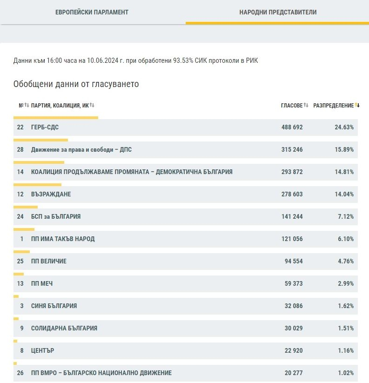Sort by РАЗПРЕДЕЛЕНИЕ column header
Screen dimensions: 369x383
click(333, 106)
